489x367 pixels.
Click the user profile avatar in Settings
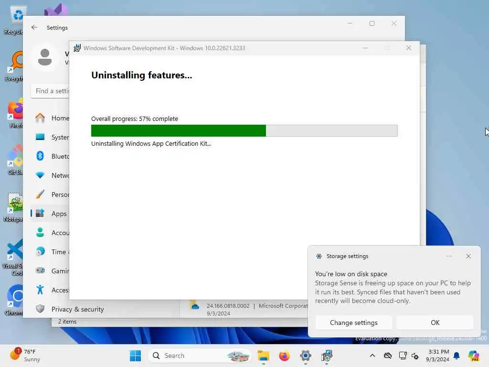click(44, 57)
